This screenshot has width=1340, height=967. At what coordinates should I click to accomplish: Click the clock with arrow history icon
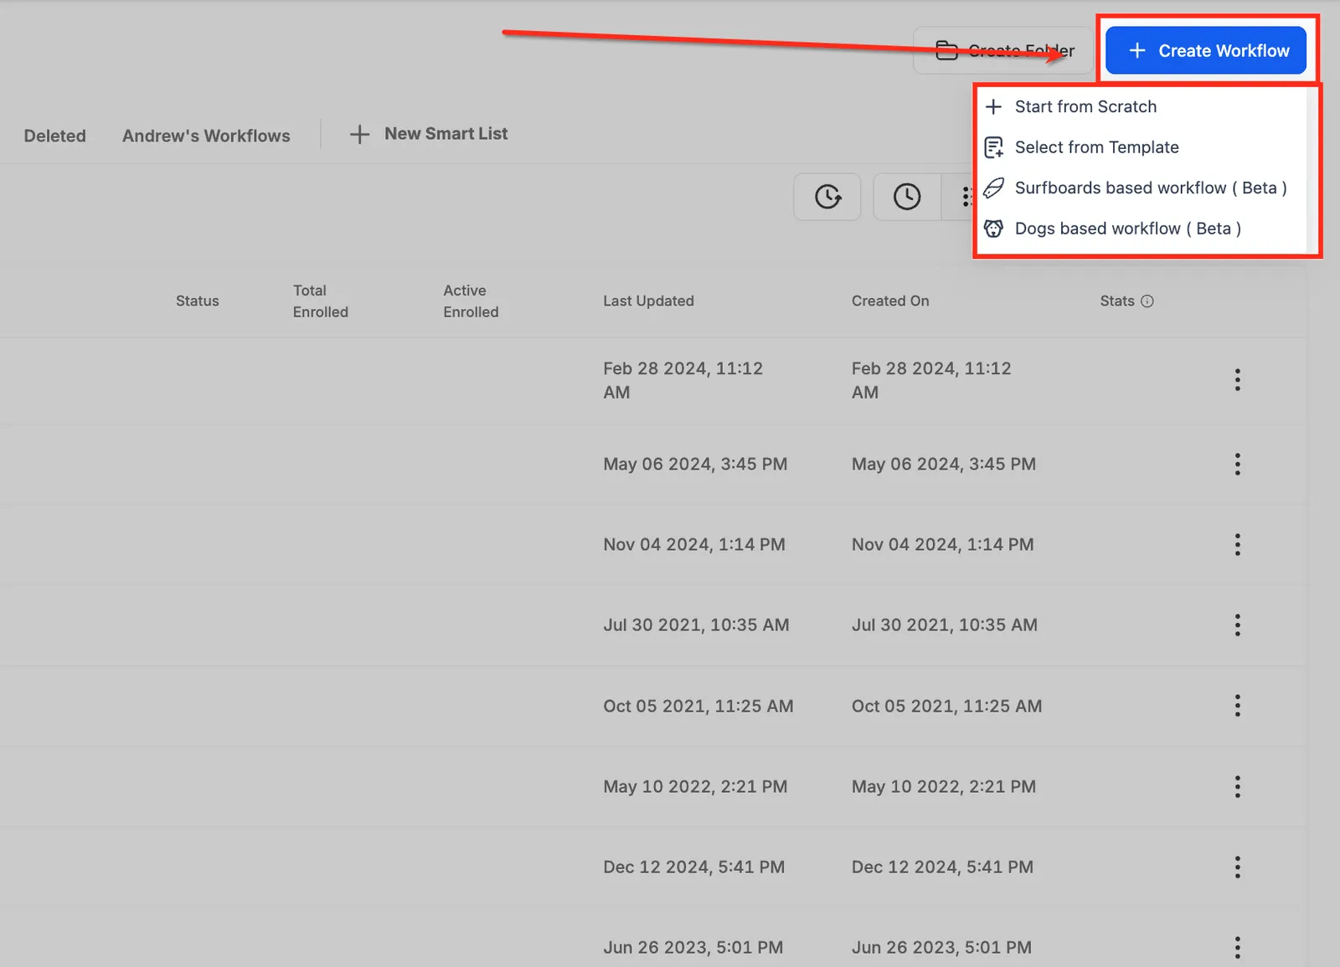pos(827,197)
